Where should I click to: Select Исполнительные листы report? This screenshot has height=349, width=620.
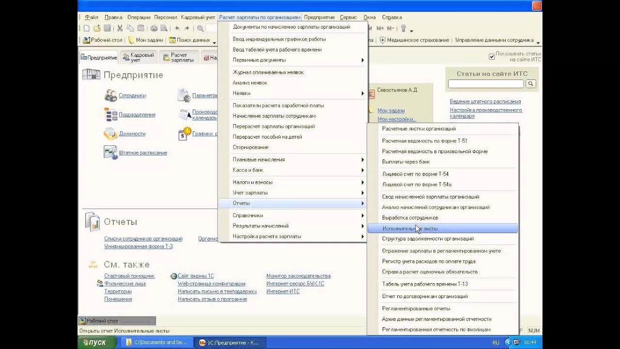(x=443, y=228)
